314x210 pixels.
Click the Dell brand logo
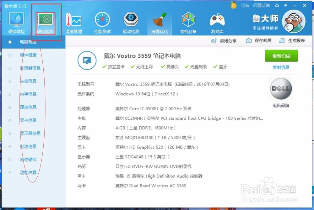281,89
